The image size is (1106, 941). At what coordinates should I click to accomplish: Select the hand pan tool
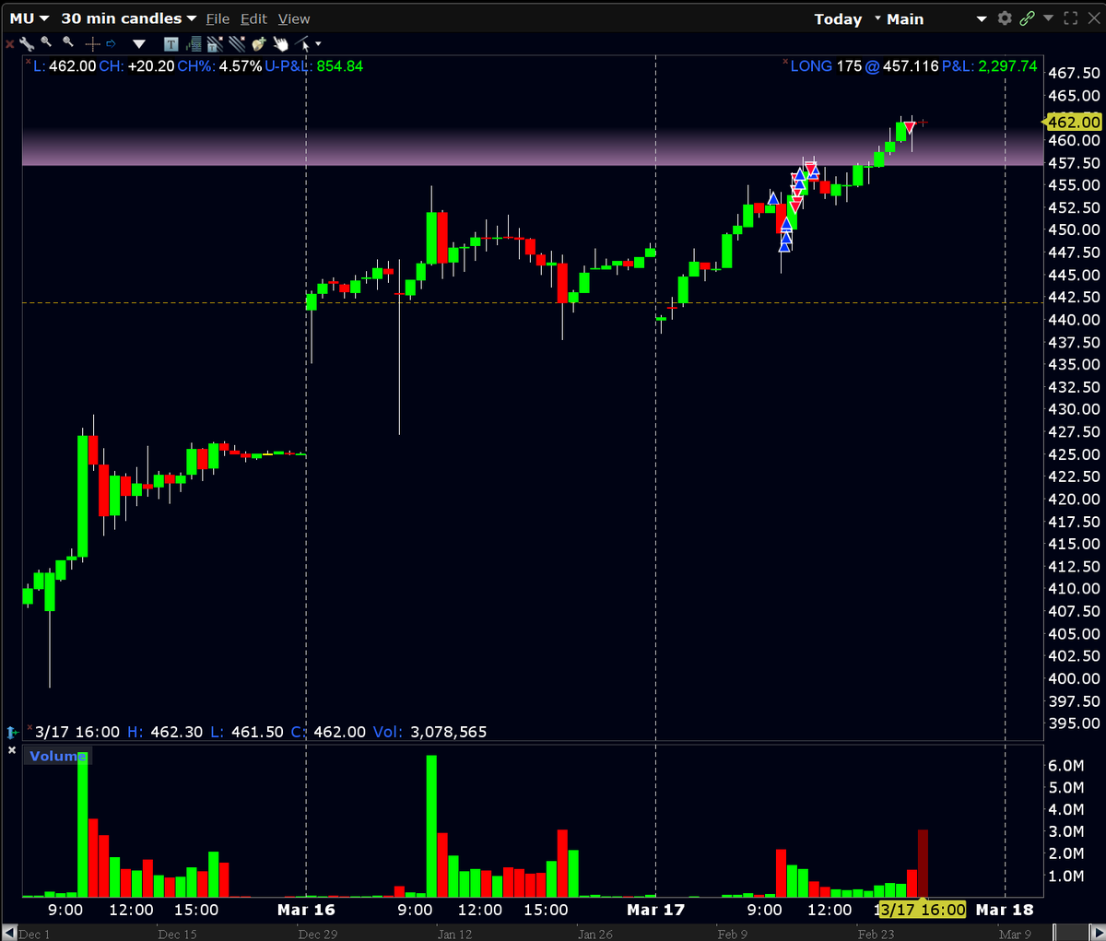pyautogui.click(x=281, y=43)
